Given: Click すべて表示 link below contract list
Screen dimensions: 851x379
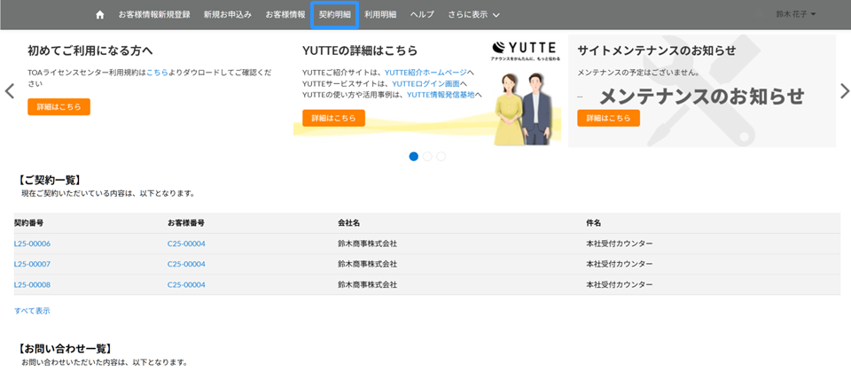Looking at the screenshot, I should tap(32, 311).
